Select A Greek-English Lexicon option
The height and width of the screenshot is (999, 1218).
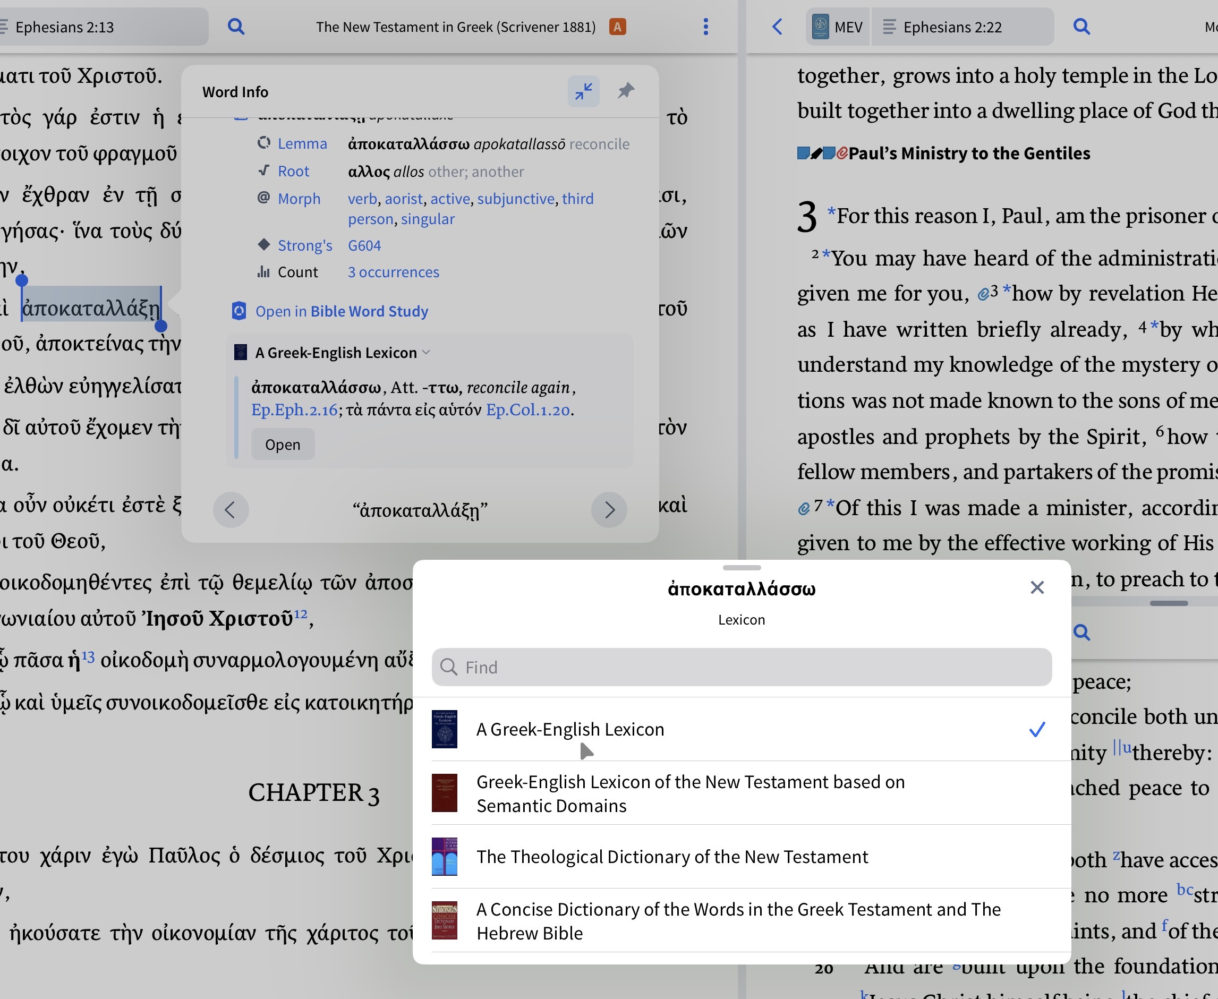[570, 729]
